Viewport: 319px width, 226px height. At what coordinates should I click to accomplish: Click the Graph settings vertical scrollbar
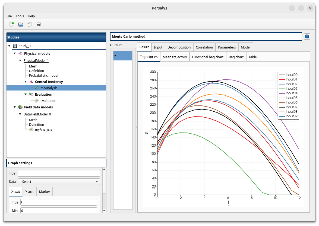[x=104, y=190]
